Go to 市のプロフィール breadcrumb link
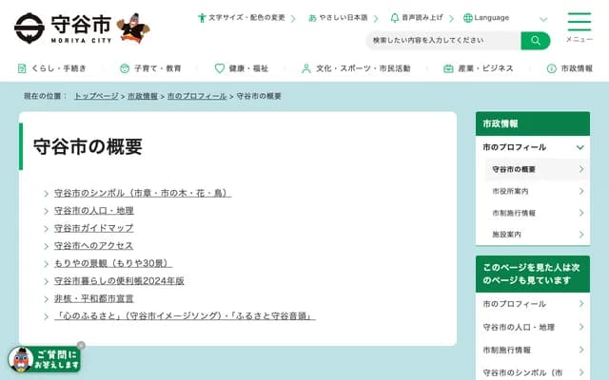The width and height of the screenshot is (609, 380). (x=197, y=96)
